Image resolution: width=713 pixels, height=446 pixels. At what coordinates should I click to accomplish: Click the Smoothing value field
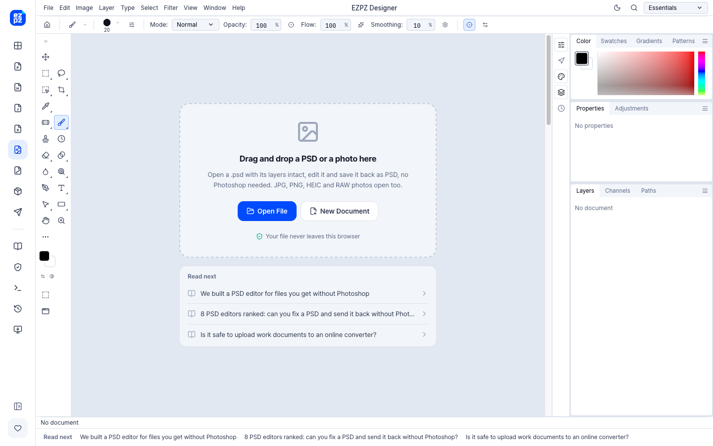[x=417, y=25]
